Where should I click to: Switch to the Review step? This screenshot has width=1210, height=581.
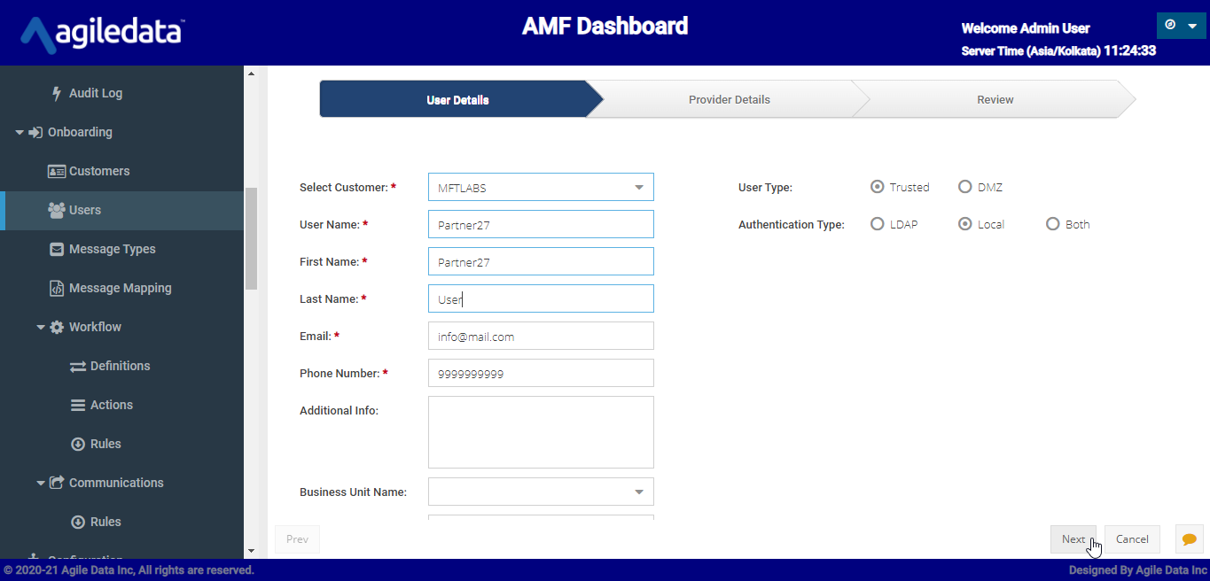[995, 99]
